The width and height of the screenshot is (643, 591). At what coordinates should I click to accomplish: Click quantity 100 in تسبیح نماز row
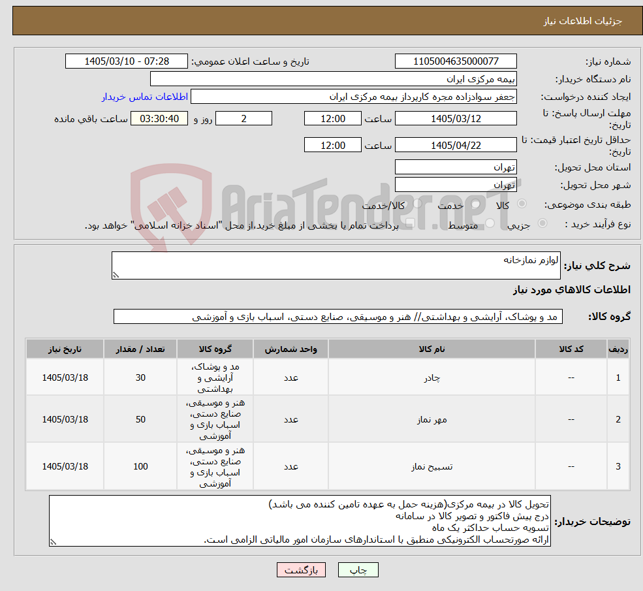[x=140, y=466]
